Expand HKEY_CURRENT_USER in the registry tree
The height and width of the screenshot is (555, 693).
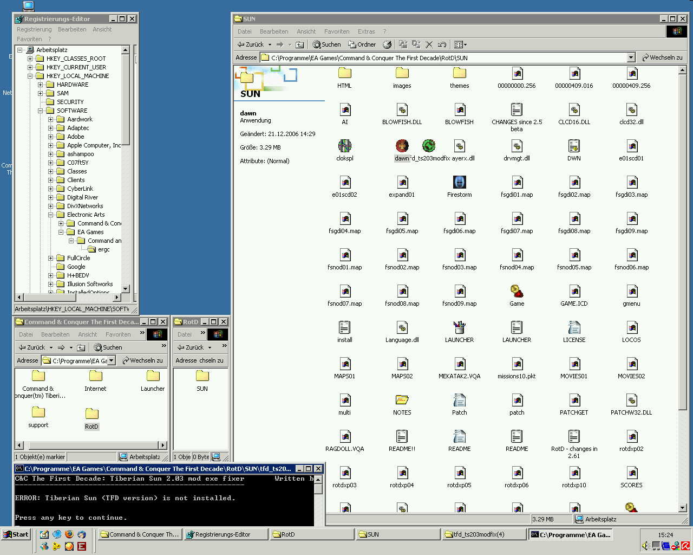coord(30,67)
